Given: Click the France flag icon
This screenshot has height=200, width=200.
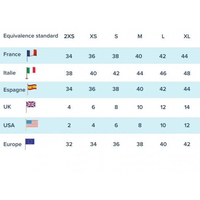Looking at the screenshot, I should (x=32, y=55).
